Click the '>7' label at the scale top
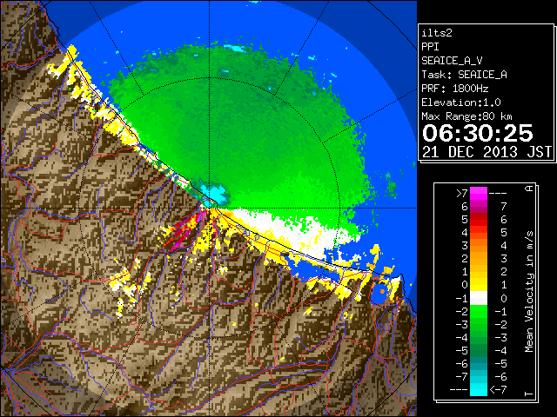Viewport: 557px width, 417px height. [462, 194]
